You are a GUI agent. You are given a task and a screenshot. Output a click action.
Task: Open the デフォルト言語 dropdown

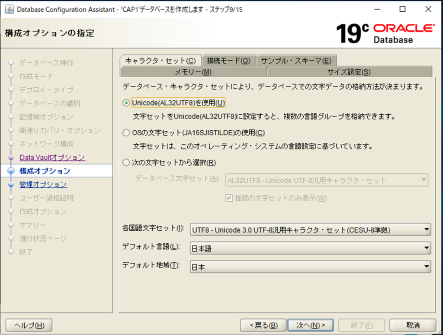point(310,248)
